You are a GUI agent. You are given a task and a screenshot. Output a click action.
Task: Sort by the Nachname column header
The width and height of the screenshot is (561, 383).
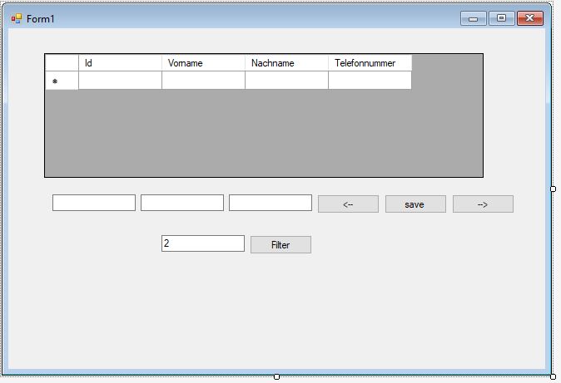tap(286, 63)
